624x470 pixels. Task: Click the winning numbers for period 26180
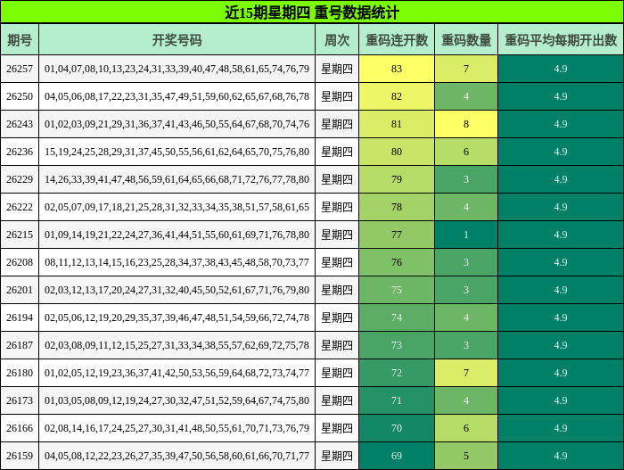tap(177, 373)
